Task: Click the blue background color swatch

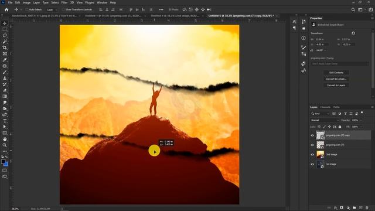Action: pos(6,165)
